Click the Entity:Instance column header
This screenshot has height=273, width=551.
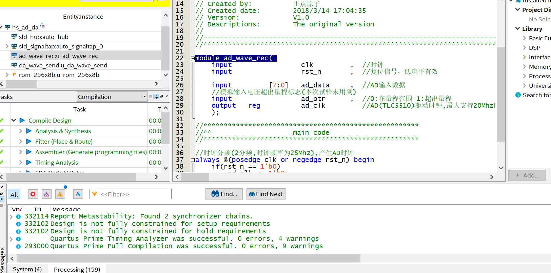tap(83, 17)
